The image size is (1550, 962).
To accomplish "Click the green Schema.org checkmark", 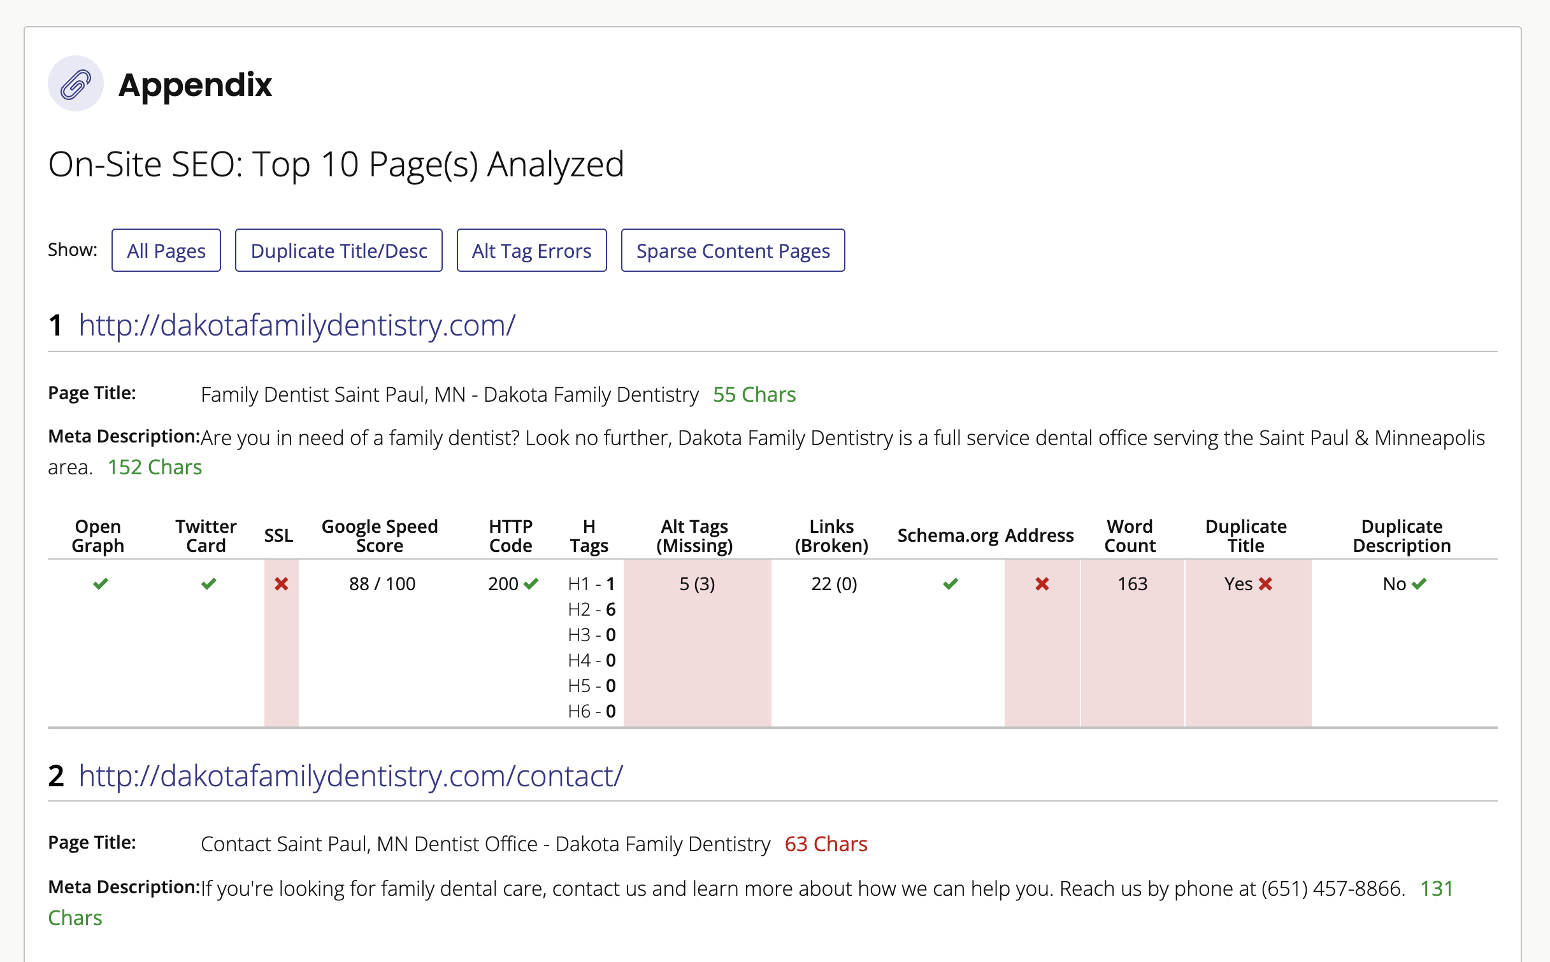I will click(x=951, y=583).
